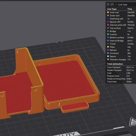
Task: Click the dropdown arrow beside Line Type
Action: tap(116, 4)
